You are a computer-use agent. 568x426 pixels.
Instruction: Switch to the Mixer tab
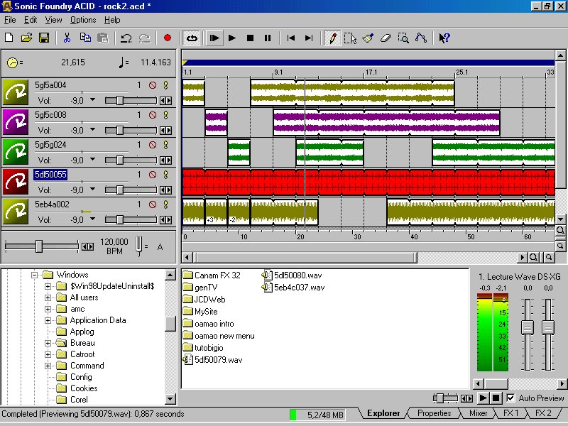(x=478, y=413)
